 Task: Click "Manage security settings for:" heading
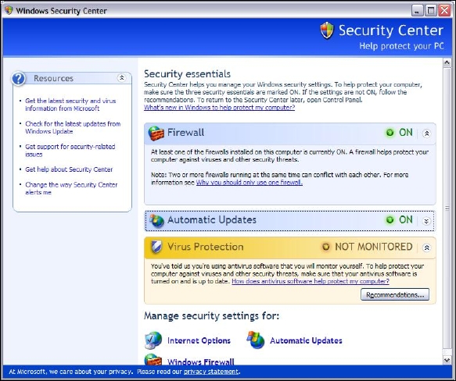click(211, 316)
